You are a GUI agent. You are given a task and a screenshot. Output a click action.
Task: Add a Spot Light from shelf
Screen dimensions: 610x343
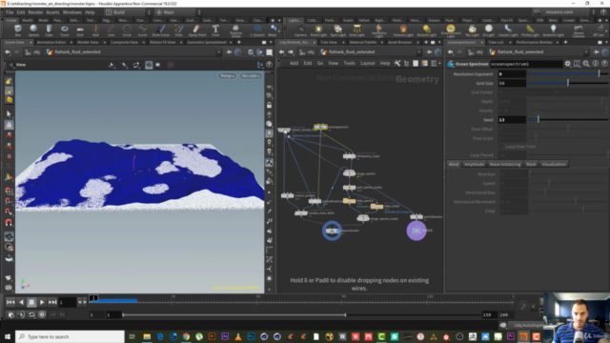pyautogui.click(x=337, y=30)
